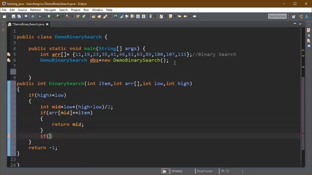Click the underlined 'dbs' variable
312x175 pixels.
94,60
